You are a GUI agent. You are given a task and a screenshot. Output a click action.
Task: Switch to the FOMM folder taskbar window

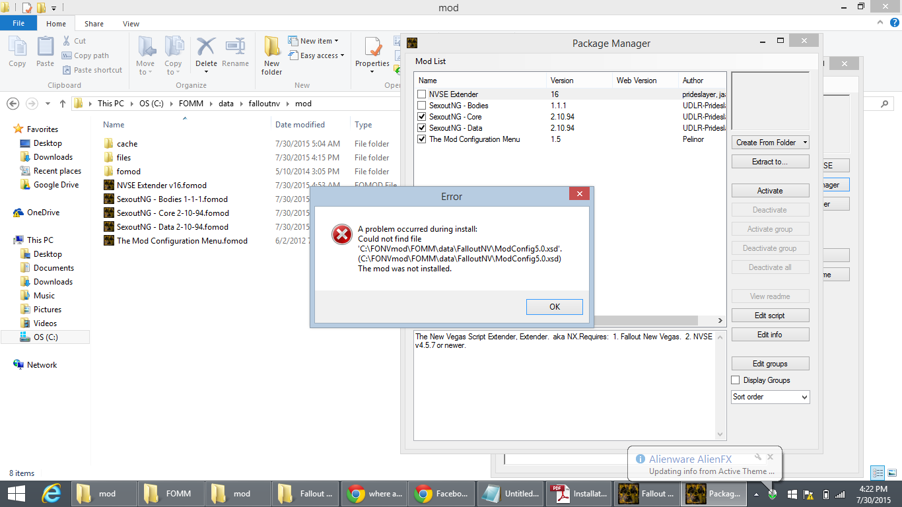[170, 494]
